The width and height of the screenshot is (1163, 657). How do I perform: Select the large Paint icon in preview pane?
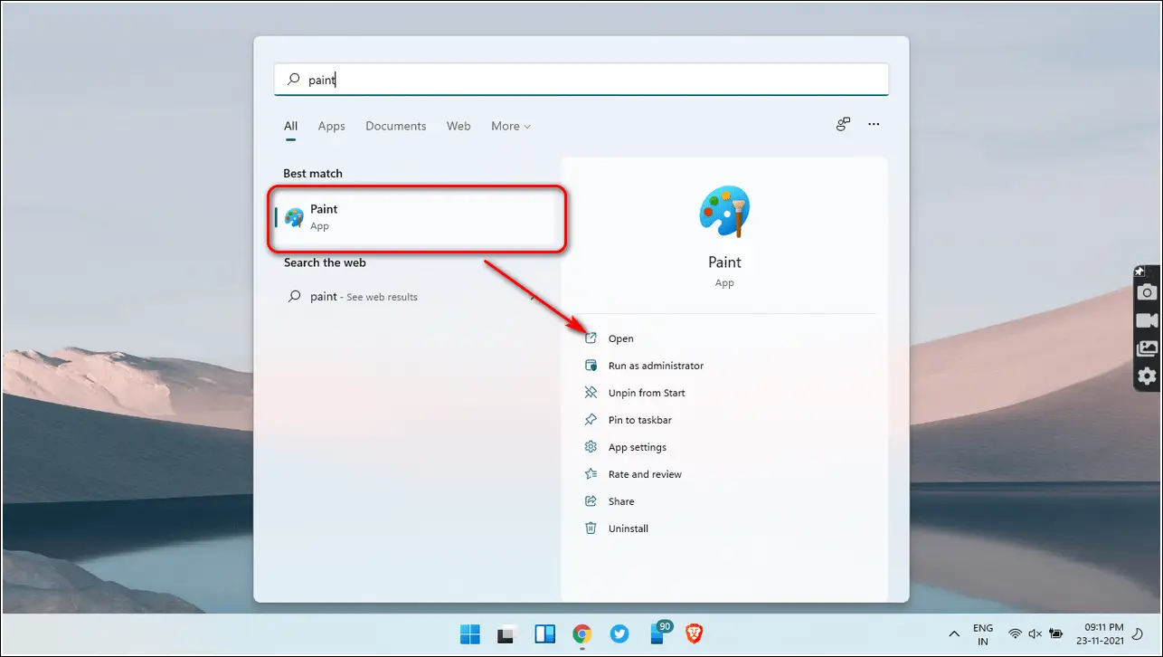tap(724, 211)
